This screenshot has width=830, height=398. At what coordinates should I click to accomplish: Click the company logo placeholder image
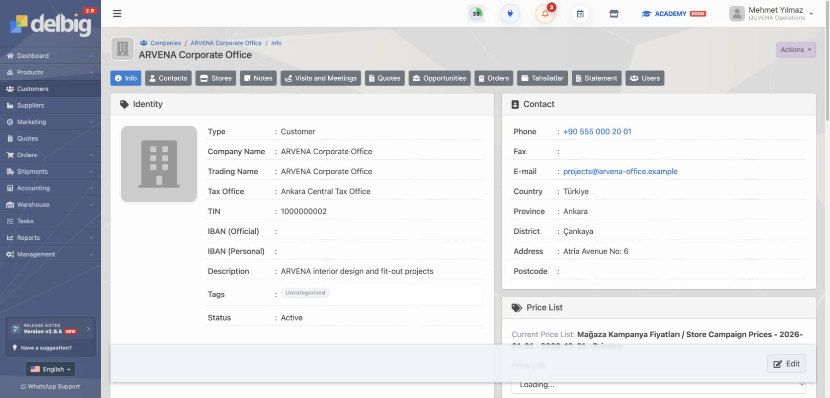pyautogui.click(x=159, y=164)
